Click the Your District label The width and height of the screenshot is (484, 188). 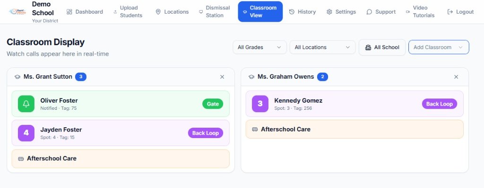(x=45, y=21)
